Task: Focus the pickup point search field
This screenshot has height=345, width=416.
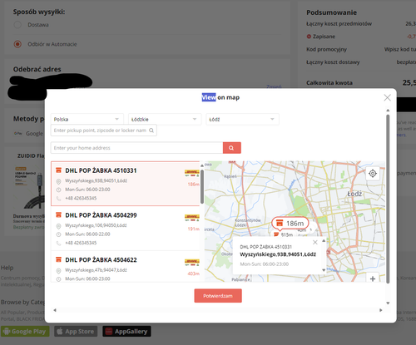Action: coord(104,131)
